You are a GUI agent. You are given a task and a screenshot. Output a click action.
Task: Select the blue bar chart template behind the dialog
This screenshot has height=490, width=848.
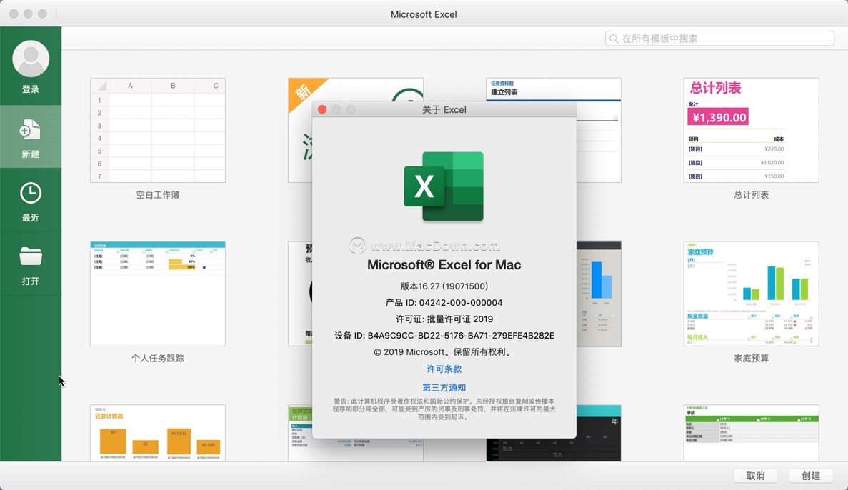599,294
